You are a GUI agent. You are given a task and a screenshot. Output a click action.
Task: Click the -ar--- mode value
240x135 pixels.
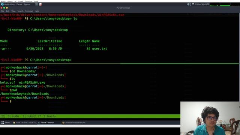coord(6,49)
